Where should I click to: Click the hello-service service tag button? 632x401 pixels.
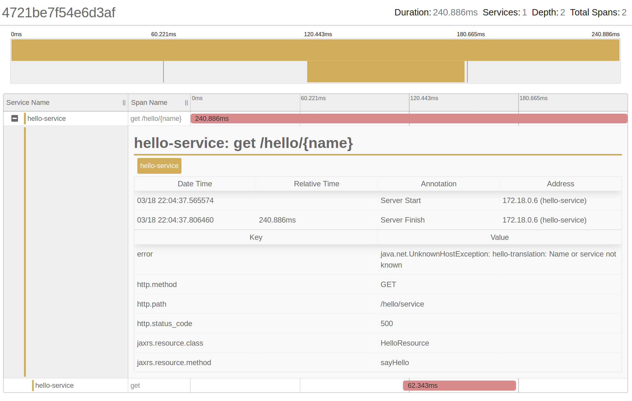[x=159, y=166]
